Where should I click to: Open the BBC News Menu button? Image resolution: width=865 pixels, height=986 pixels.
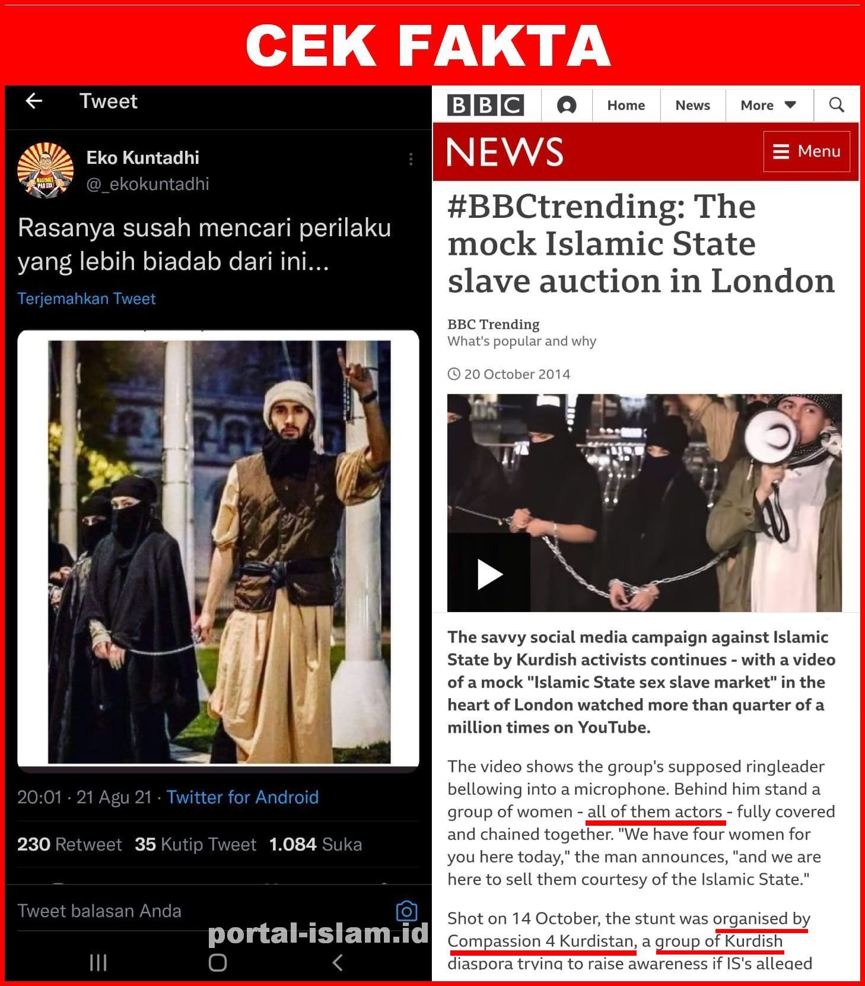pyautogui.click(x=806, y=151)
